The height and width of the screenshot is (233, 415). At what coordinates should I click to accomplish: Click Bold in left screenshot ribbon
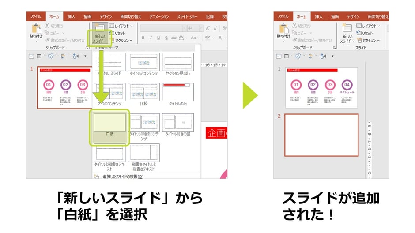click(143, 38)
